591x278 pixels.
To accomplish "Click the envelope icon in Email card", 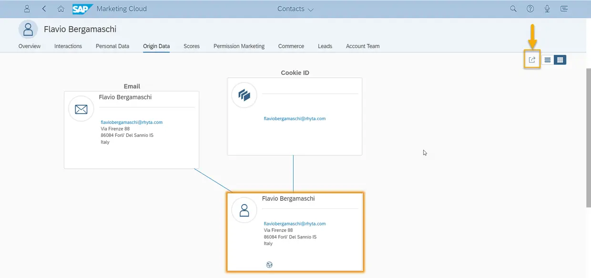I will (x=81, y=109).
